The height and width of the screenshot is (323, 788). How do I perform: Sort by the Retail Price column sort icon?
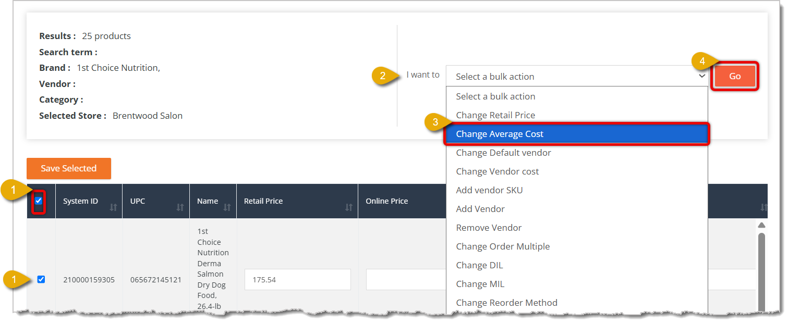pos(349,207)
